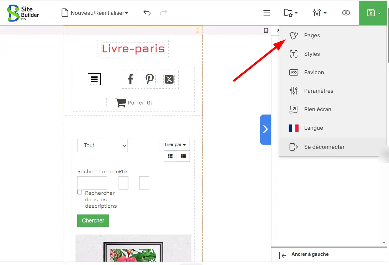Open the sliders settings dropdown
This screenshot has width=389, height=265.
[x=320, y=13]
